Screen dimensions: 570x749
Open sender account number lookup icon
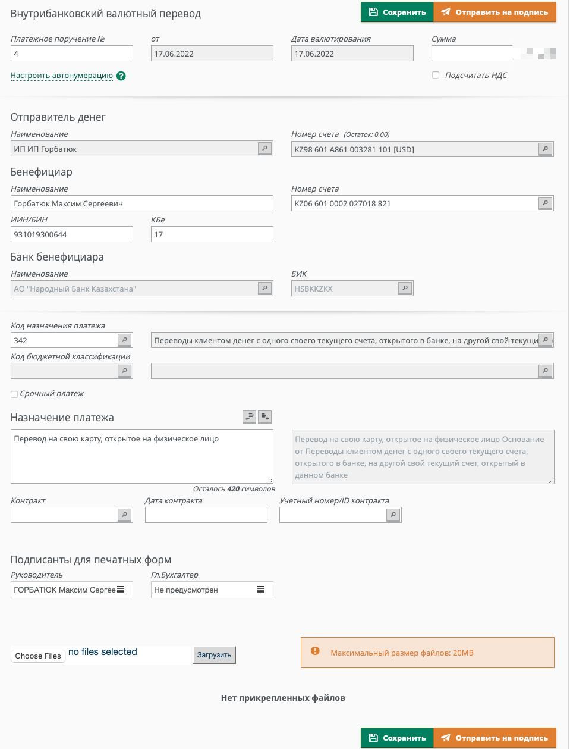click(545, 149)
